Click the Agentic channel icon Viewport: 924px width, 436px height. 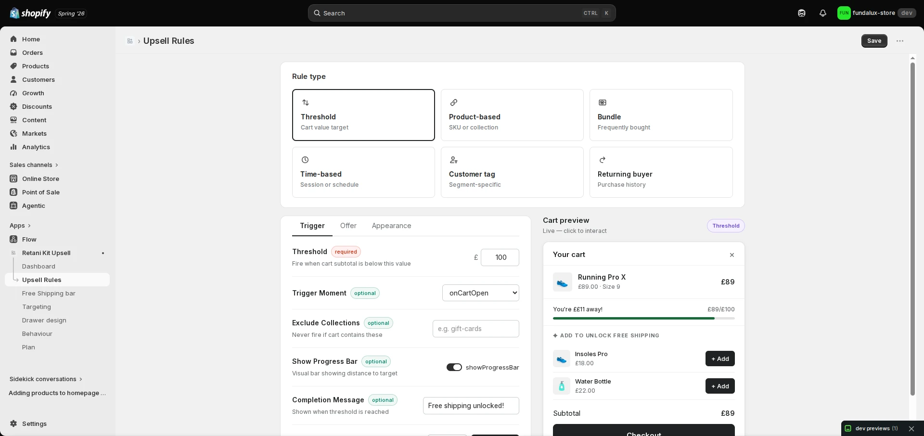tap(13, 205)
